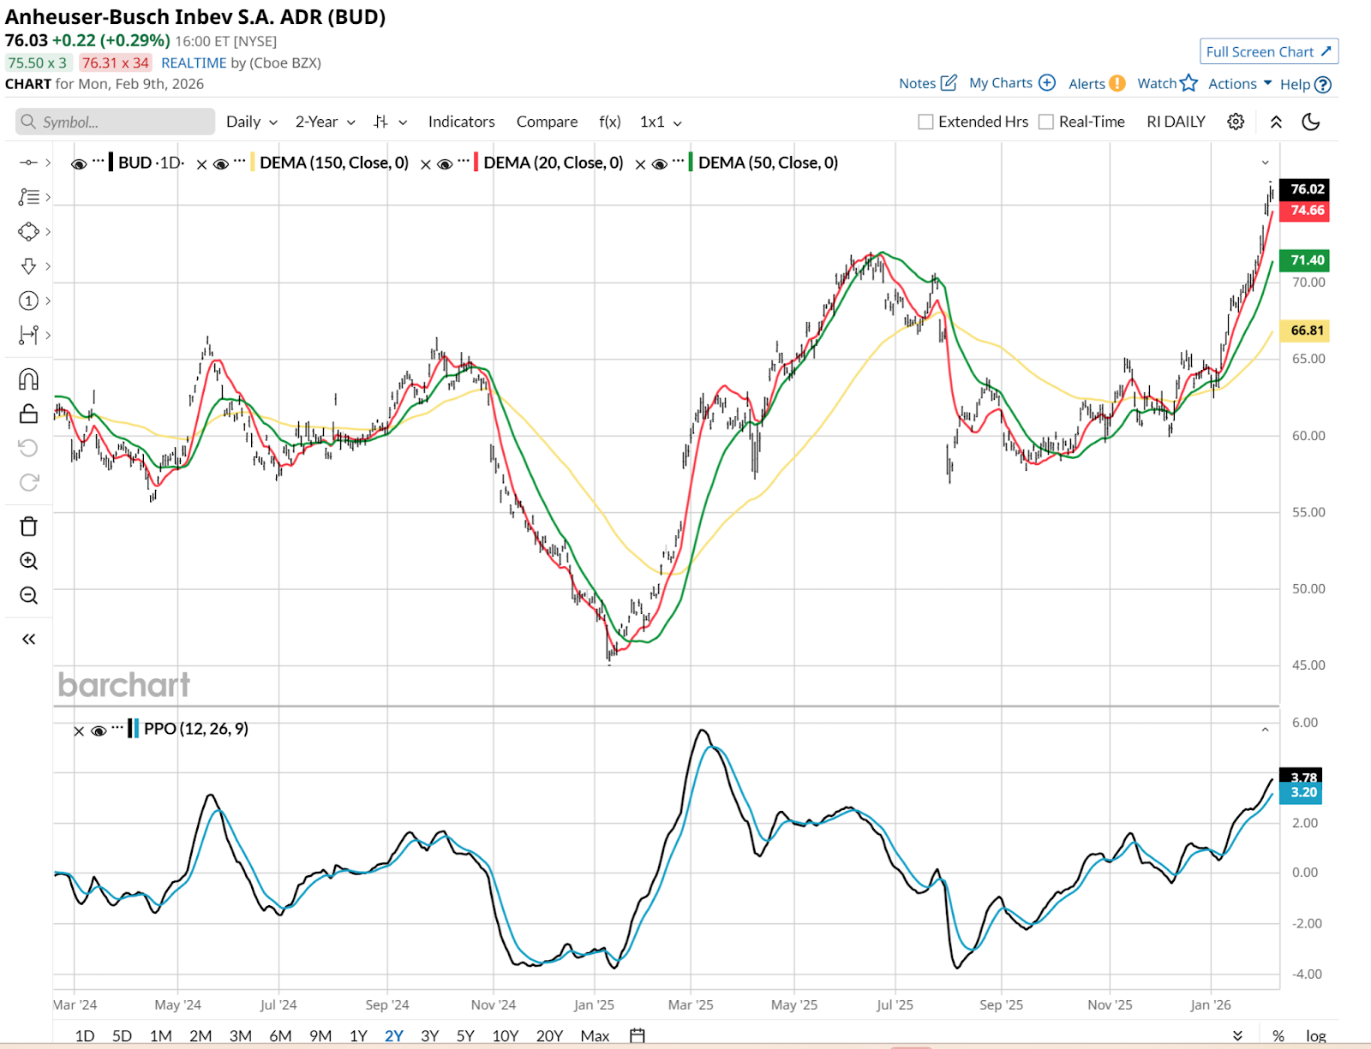
Task: Click the black BUD series color bar
Action: point(111,162)
